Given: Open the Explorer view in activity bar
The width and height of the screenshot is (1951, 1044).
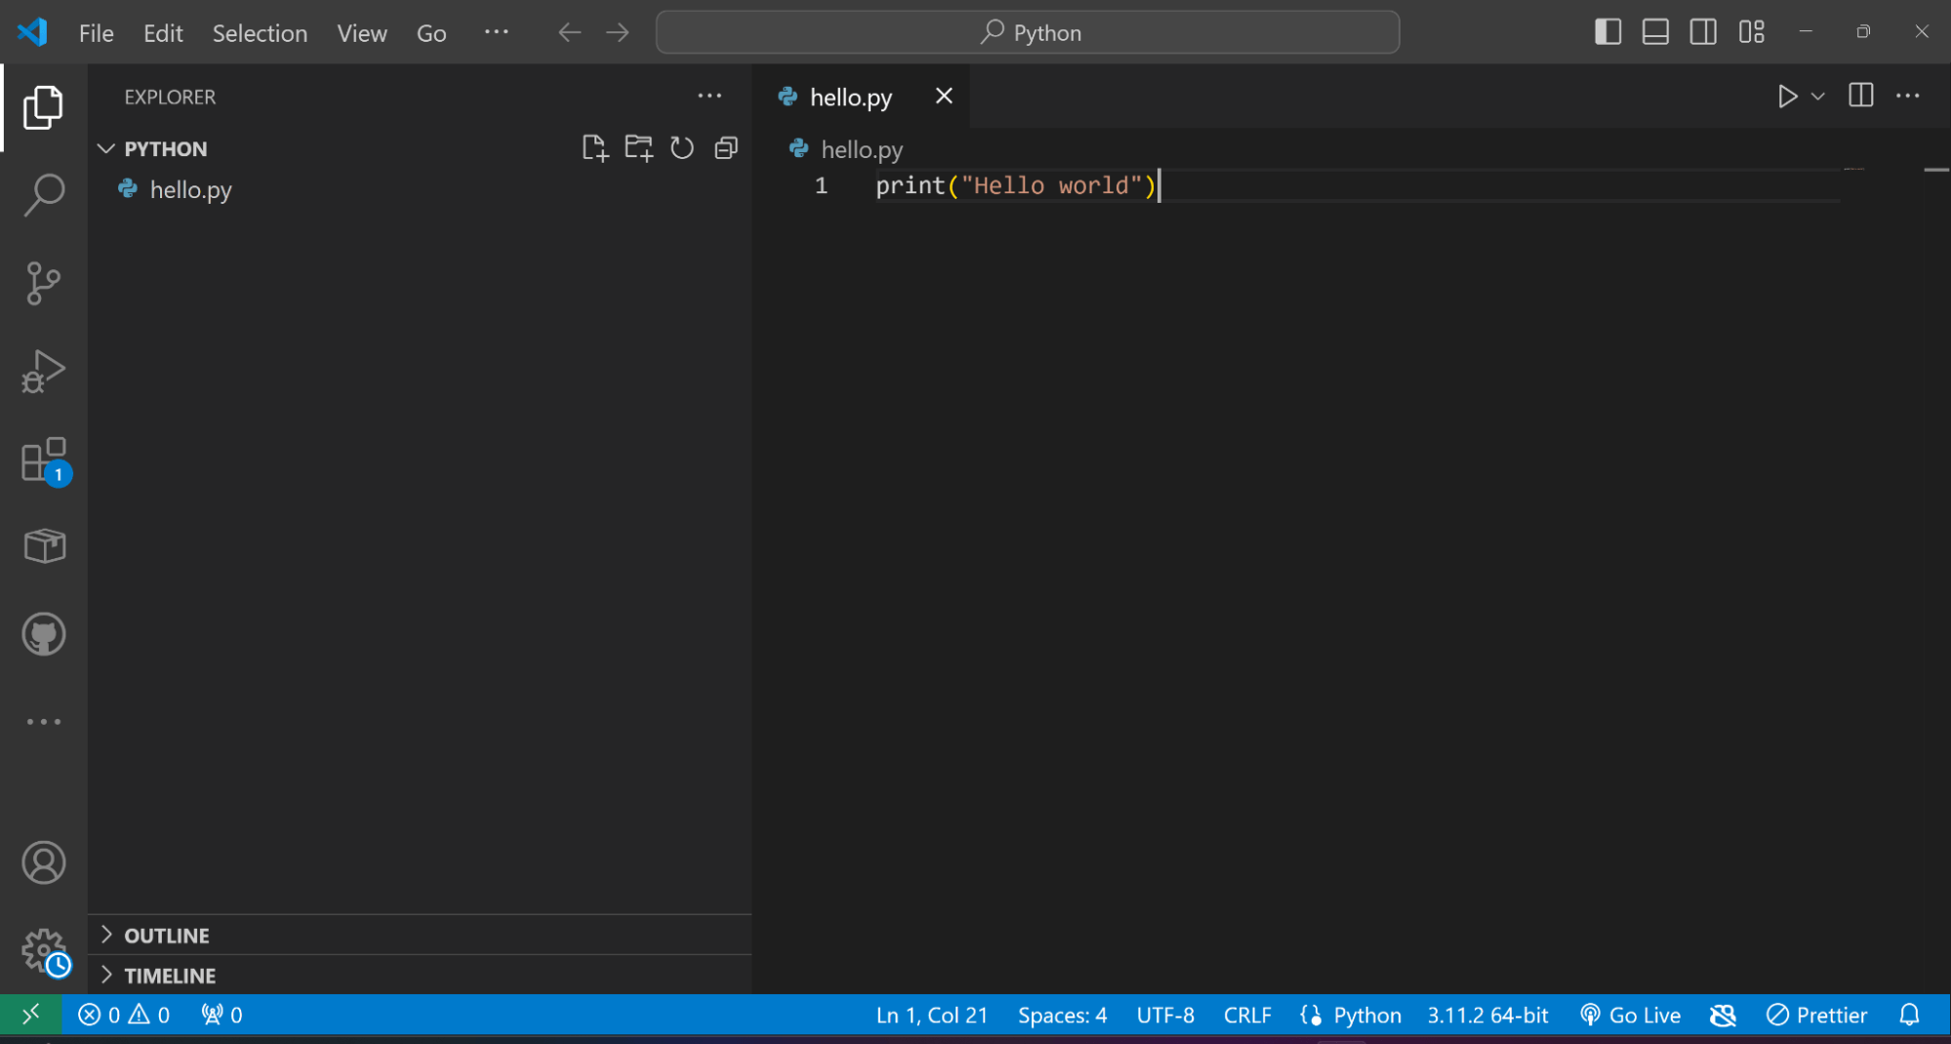Looking at the screenshot, I should [x=43, y=107].
